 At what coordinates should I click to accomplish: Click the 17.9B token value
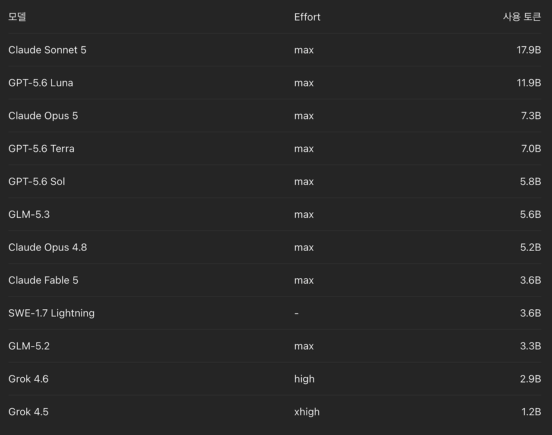click(529, 50)
